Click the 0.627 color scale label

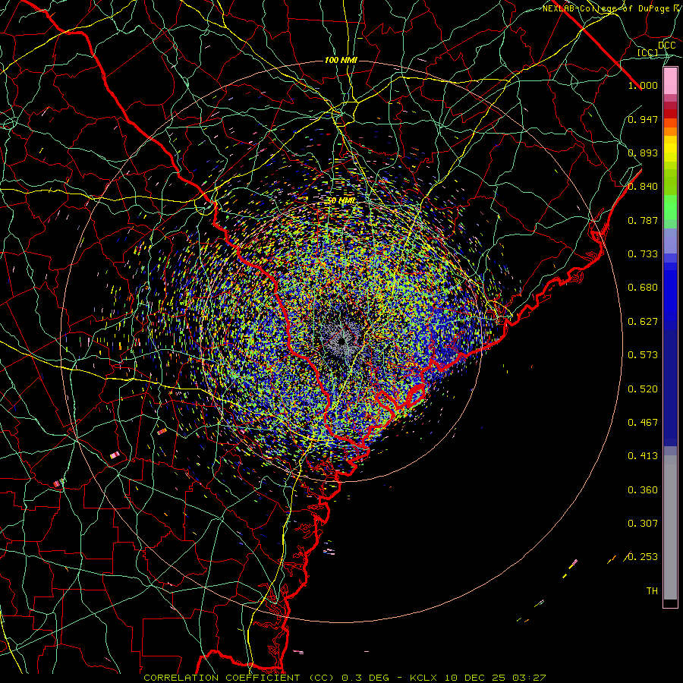coord(643,322)
